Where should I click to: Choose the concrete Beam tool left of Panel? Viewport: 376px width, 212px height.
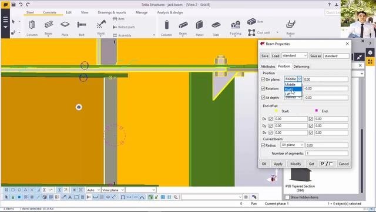(183, 28)
